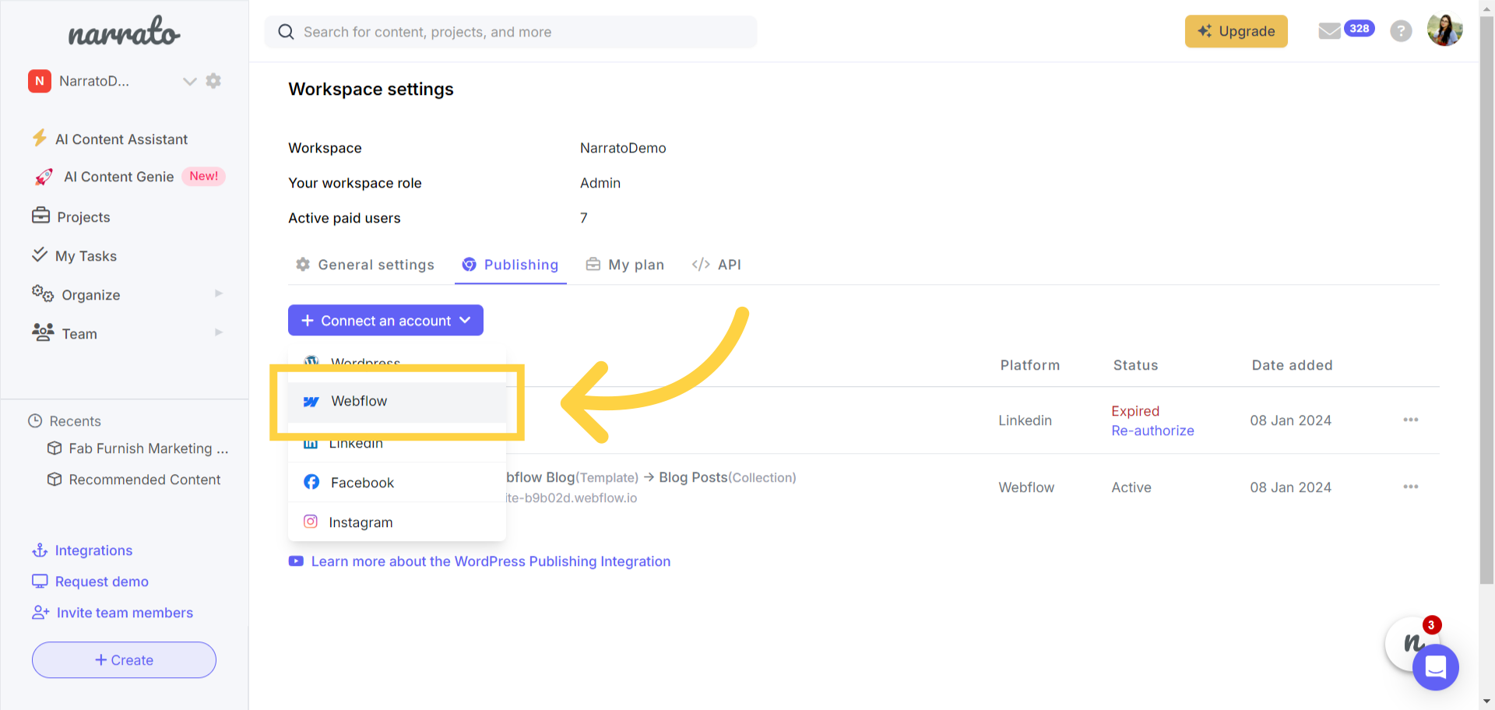The image size is (1495, 710).
Task: Switch to My plan tab
Action: point(625,265)
